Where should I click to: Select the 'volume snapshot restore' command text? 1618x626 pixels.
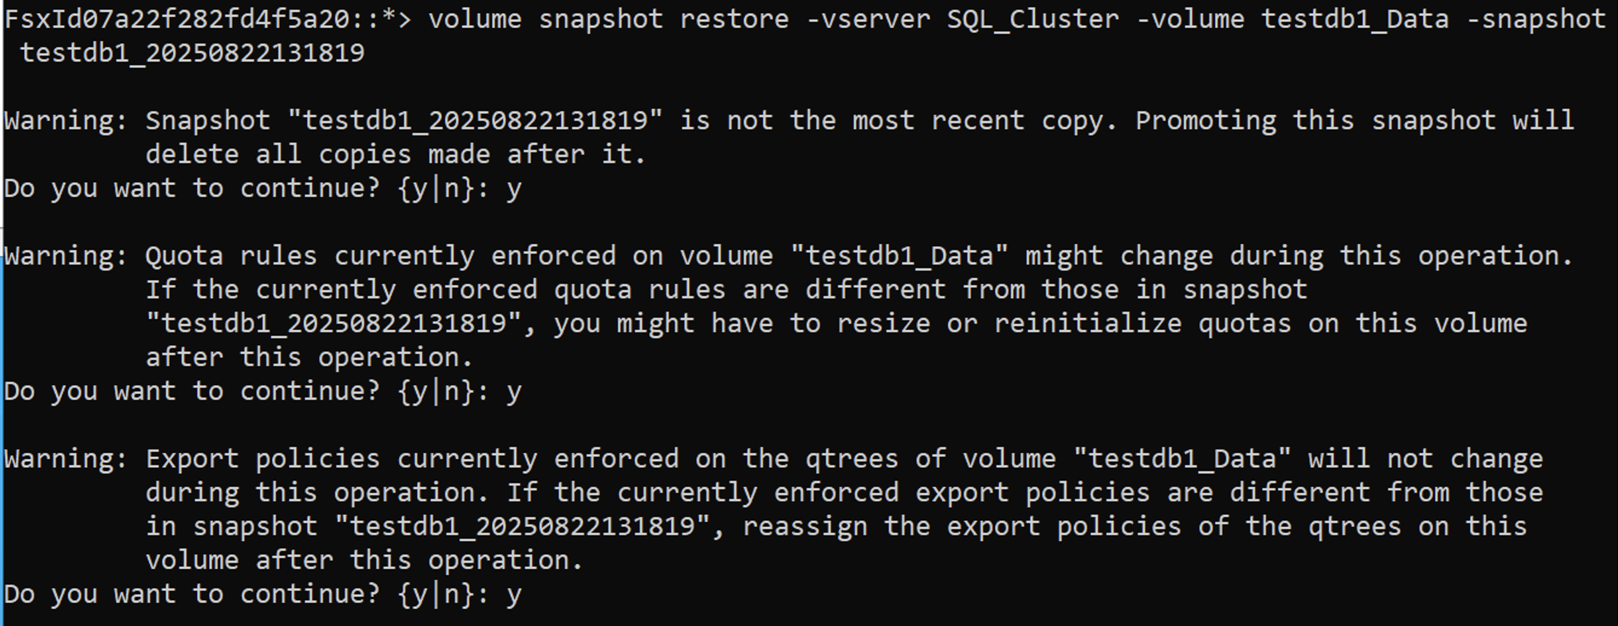tap(609, 19)
